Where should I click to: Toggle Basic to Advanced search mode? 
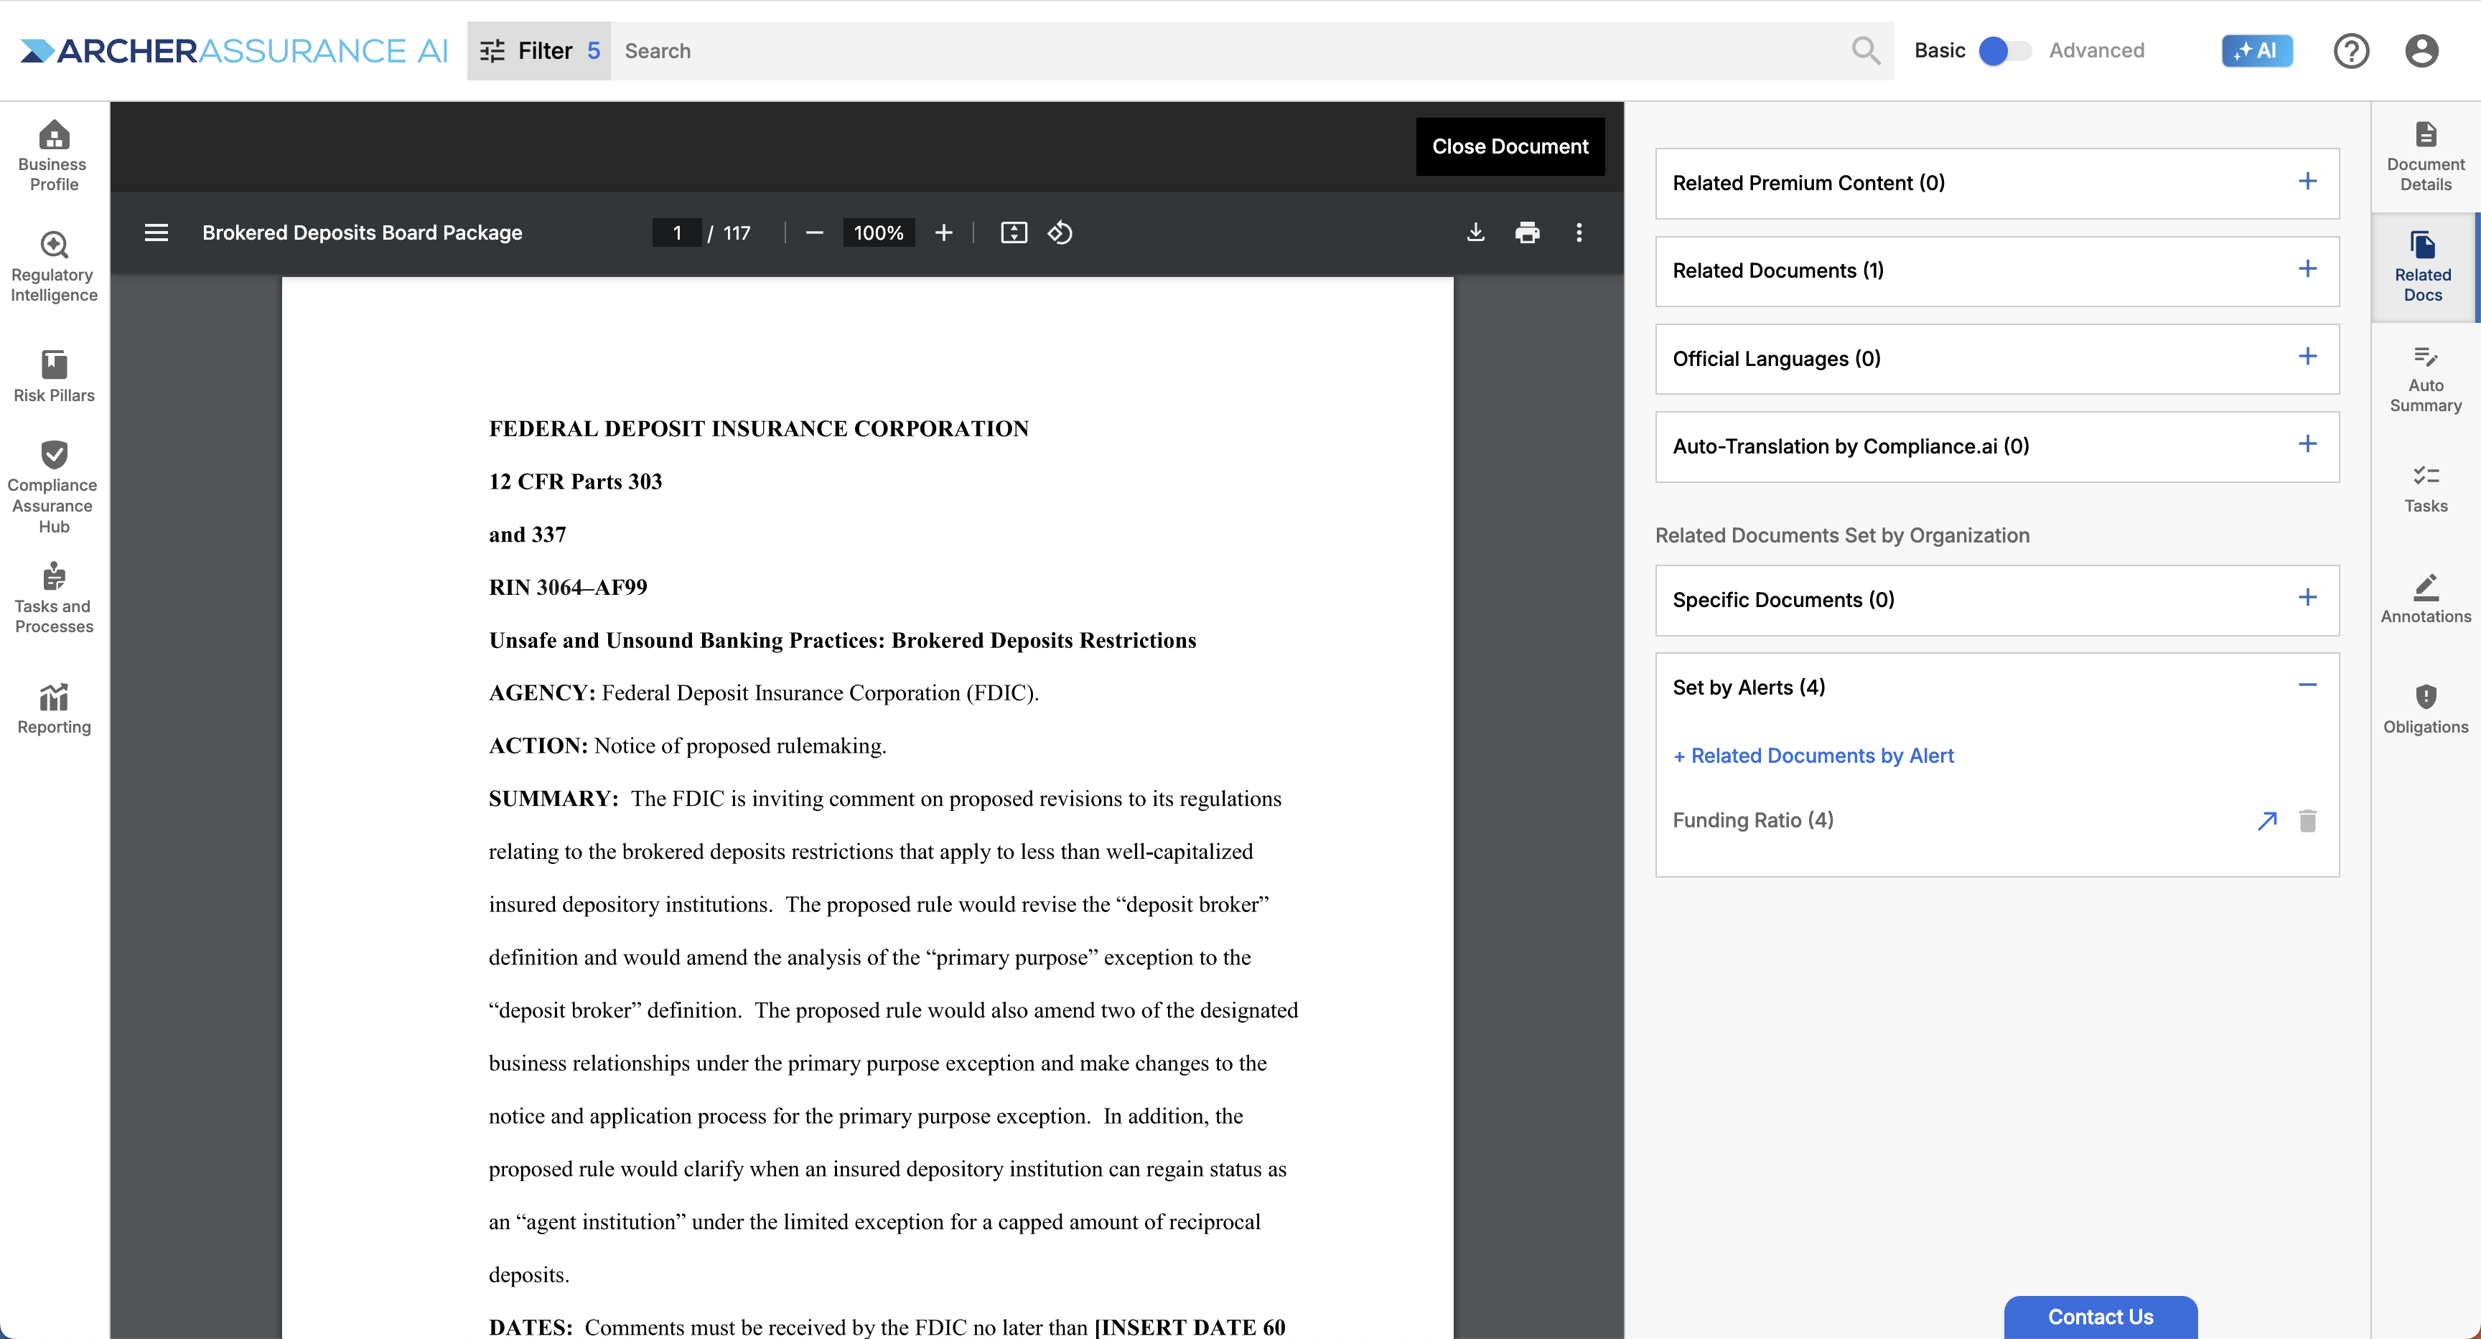pyautogui.click(x=2004, y=50)
